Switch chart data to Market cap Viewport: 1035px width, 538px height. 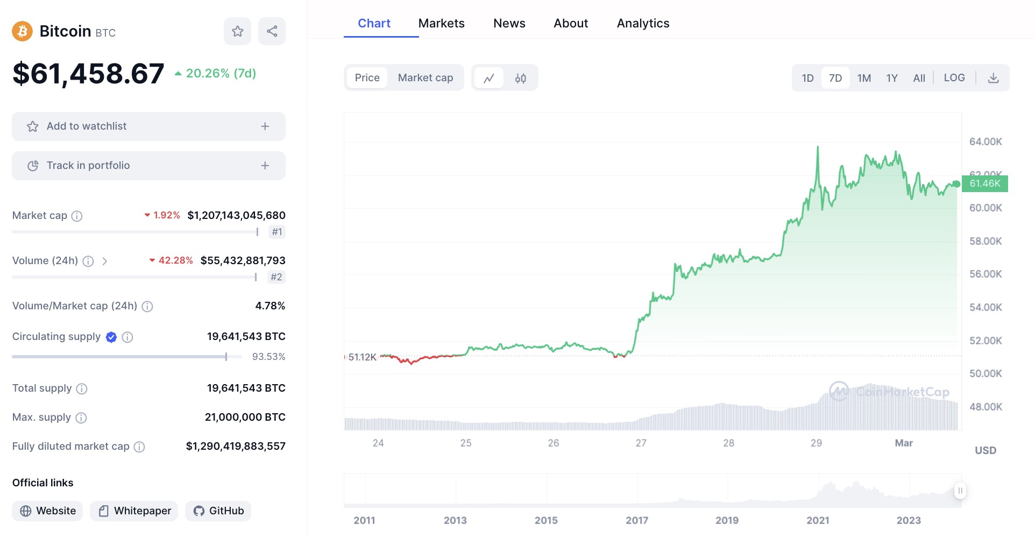(x=425, y=78)
